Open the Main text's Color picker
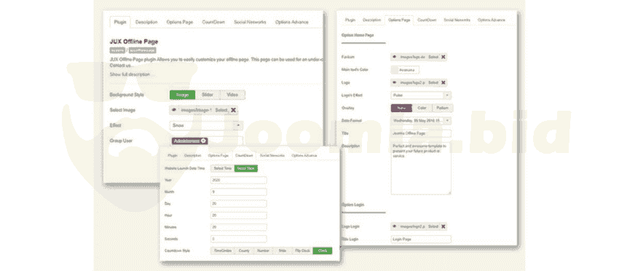Screen dimensions: 619x271 (405, 70)
